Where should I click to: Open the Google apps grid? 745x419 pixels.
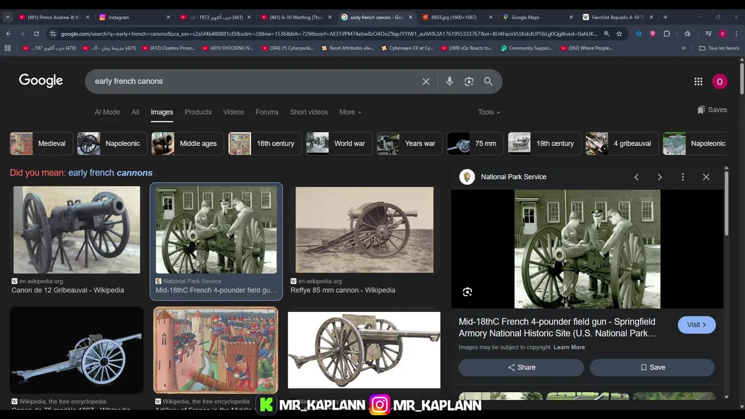point(698,81)
